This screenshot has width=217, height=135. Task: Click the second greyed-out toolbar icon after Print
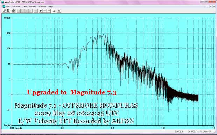[22, 11]
